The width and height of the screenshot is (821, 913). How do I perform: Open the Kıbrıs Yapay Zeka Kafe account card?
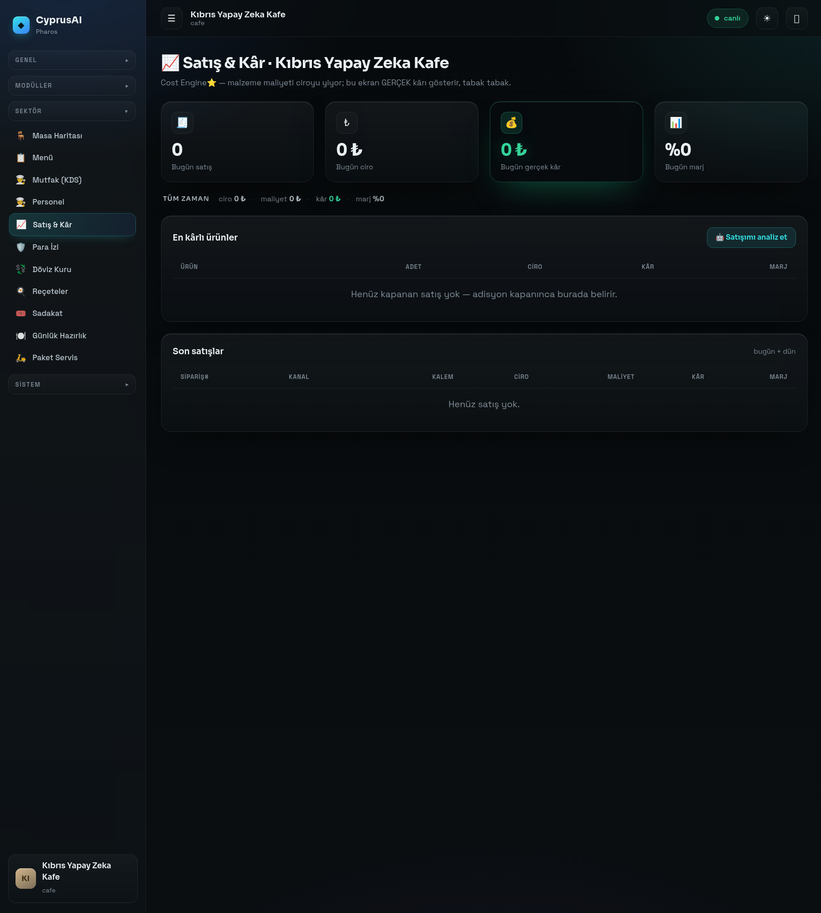click(x=73, y=878)
